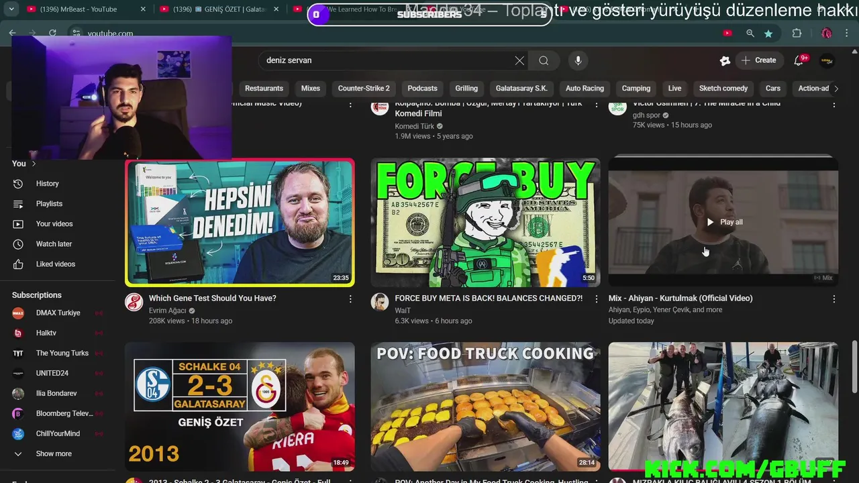The width and height of the screenshot is (859, 483).
Task: Select the Grilling chip
Action: (466, 89)
